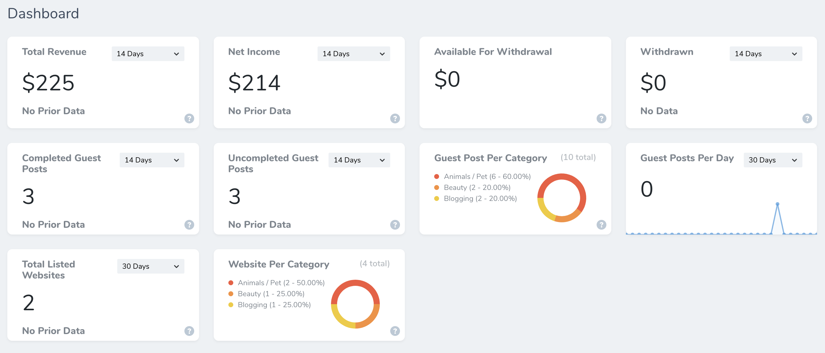
Task: Show help for Total Listed Websites card
Action: pos(189,331)
